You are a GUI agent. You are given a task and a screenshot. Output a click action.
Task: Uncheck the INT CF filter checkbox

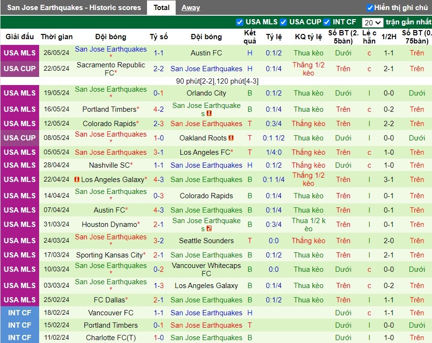327,22
